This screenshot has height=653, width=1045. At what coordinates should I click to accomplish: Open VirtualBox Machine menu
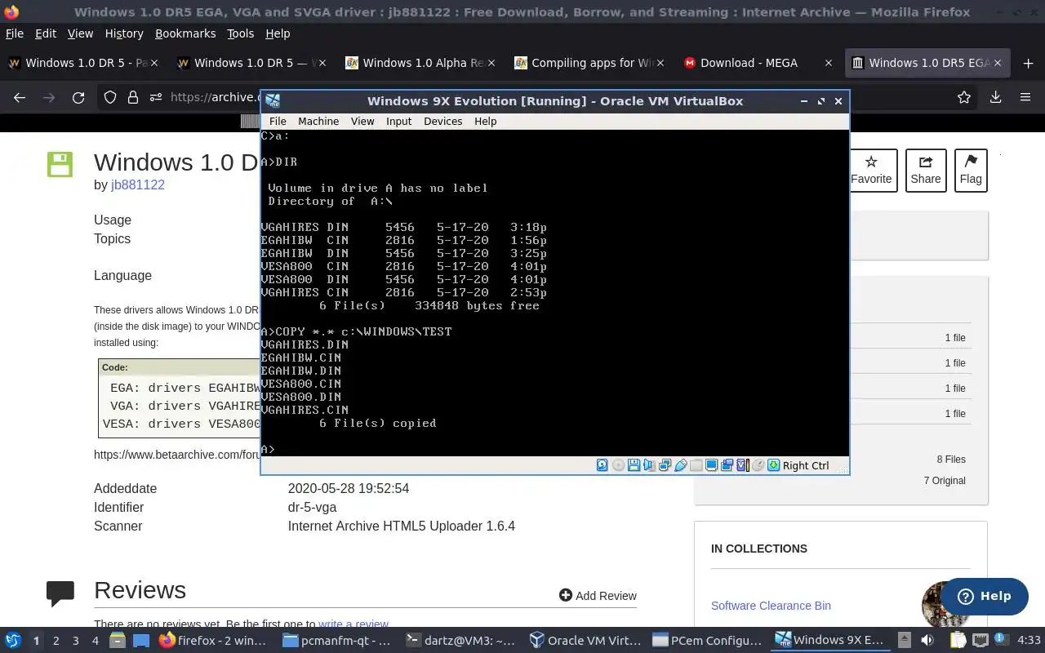pyautogui.click(x=318, y=121)
